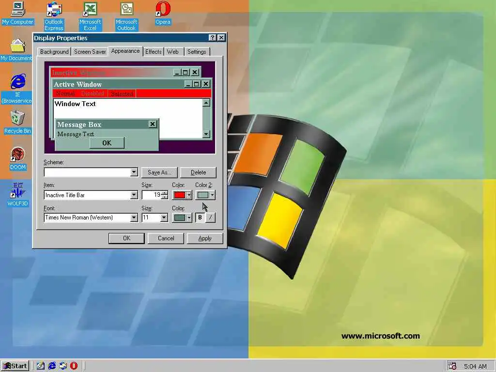Click the Show Desktop Quick Launch icon
This screenshot has width=496, height=372.
(41, 366)
